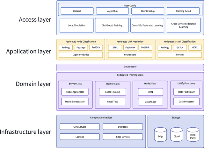Open the Clients Setup box
This screenshot has width=204, height=148.
148,11
